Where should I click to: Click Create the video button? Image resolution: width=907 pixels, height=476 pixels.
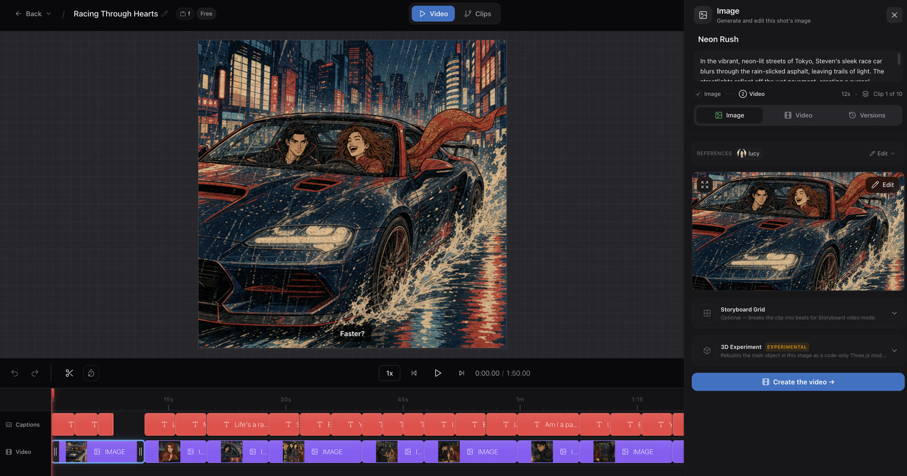point(798,382)
